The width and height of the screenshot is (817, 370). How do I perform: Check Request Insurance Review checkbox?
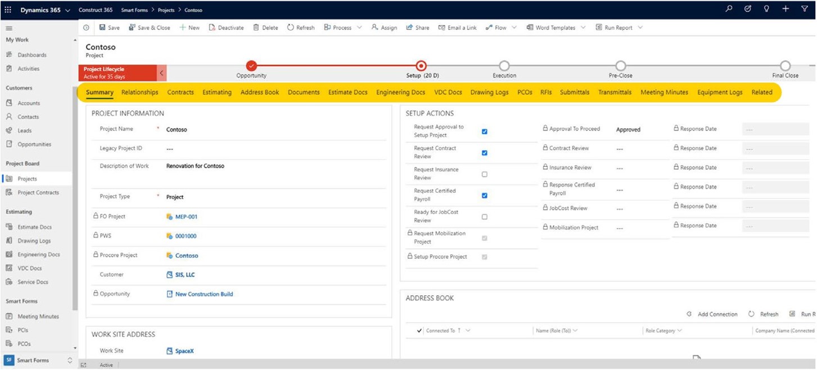click(485, 174)
